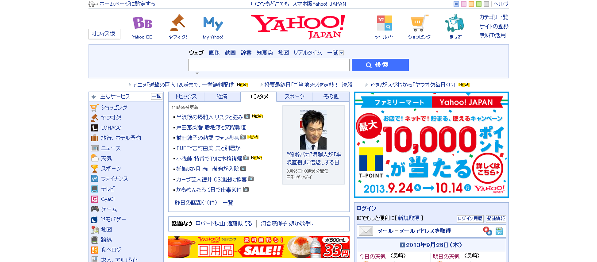Open the 日用品 SALE shopping banner

[x=259, y=247]
